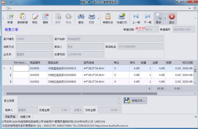198x129 pixels.
Task: Click the ItemQuic... column header
Action: click(x=21, y=63)
